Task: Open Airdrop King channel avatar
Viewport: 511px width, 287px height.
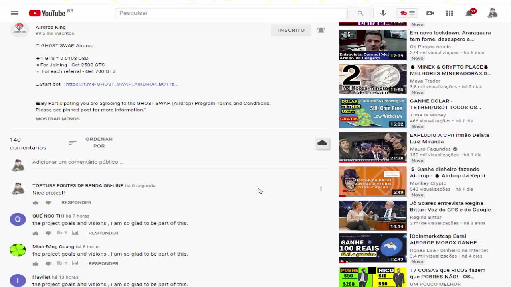Action: coord(19,29)
